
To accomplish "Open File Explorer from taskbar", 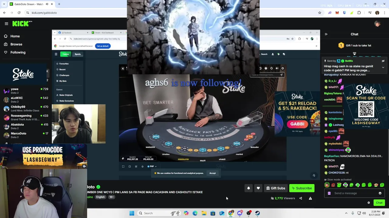I will click(204, 213).
